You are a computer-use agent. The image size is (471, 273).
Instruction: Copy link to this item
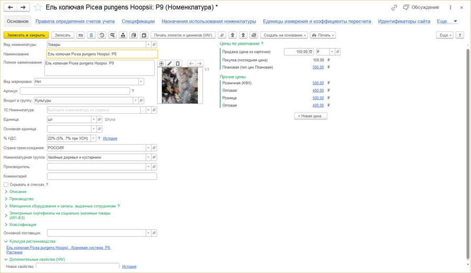[x=394, y=7]
